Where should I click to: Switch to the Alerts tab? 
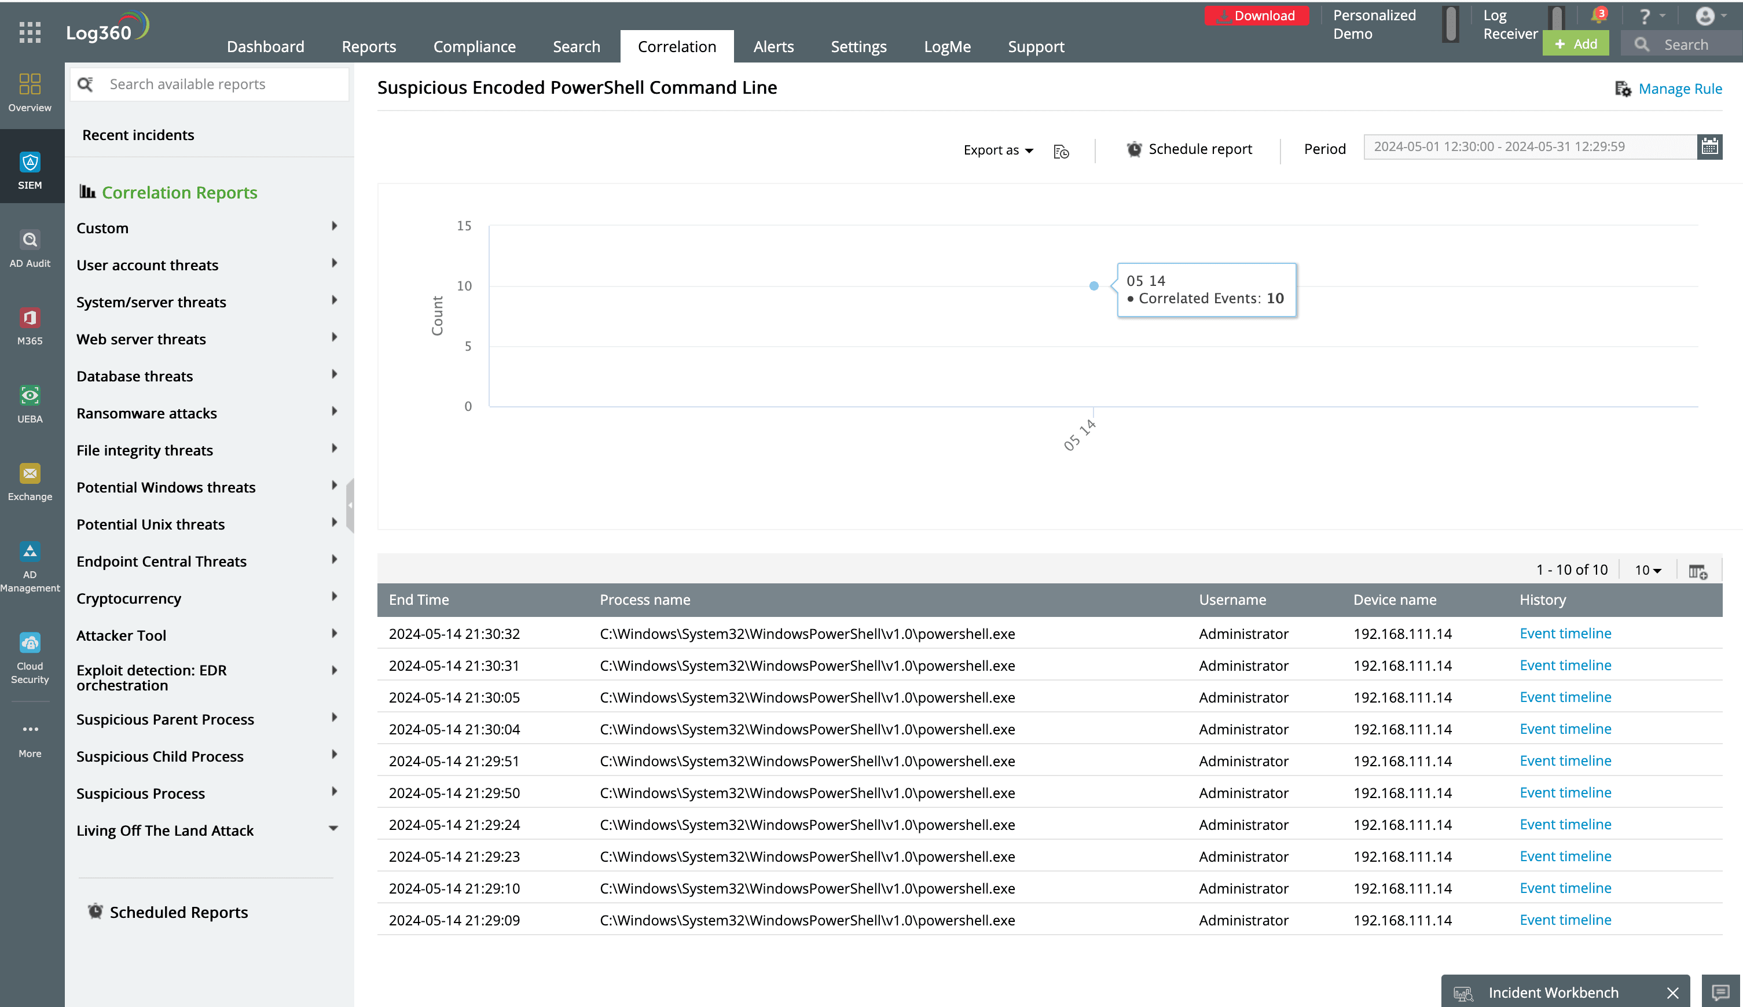tap(773, 46)
